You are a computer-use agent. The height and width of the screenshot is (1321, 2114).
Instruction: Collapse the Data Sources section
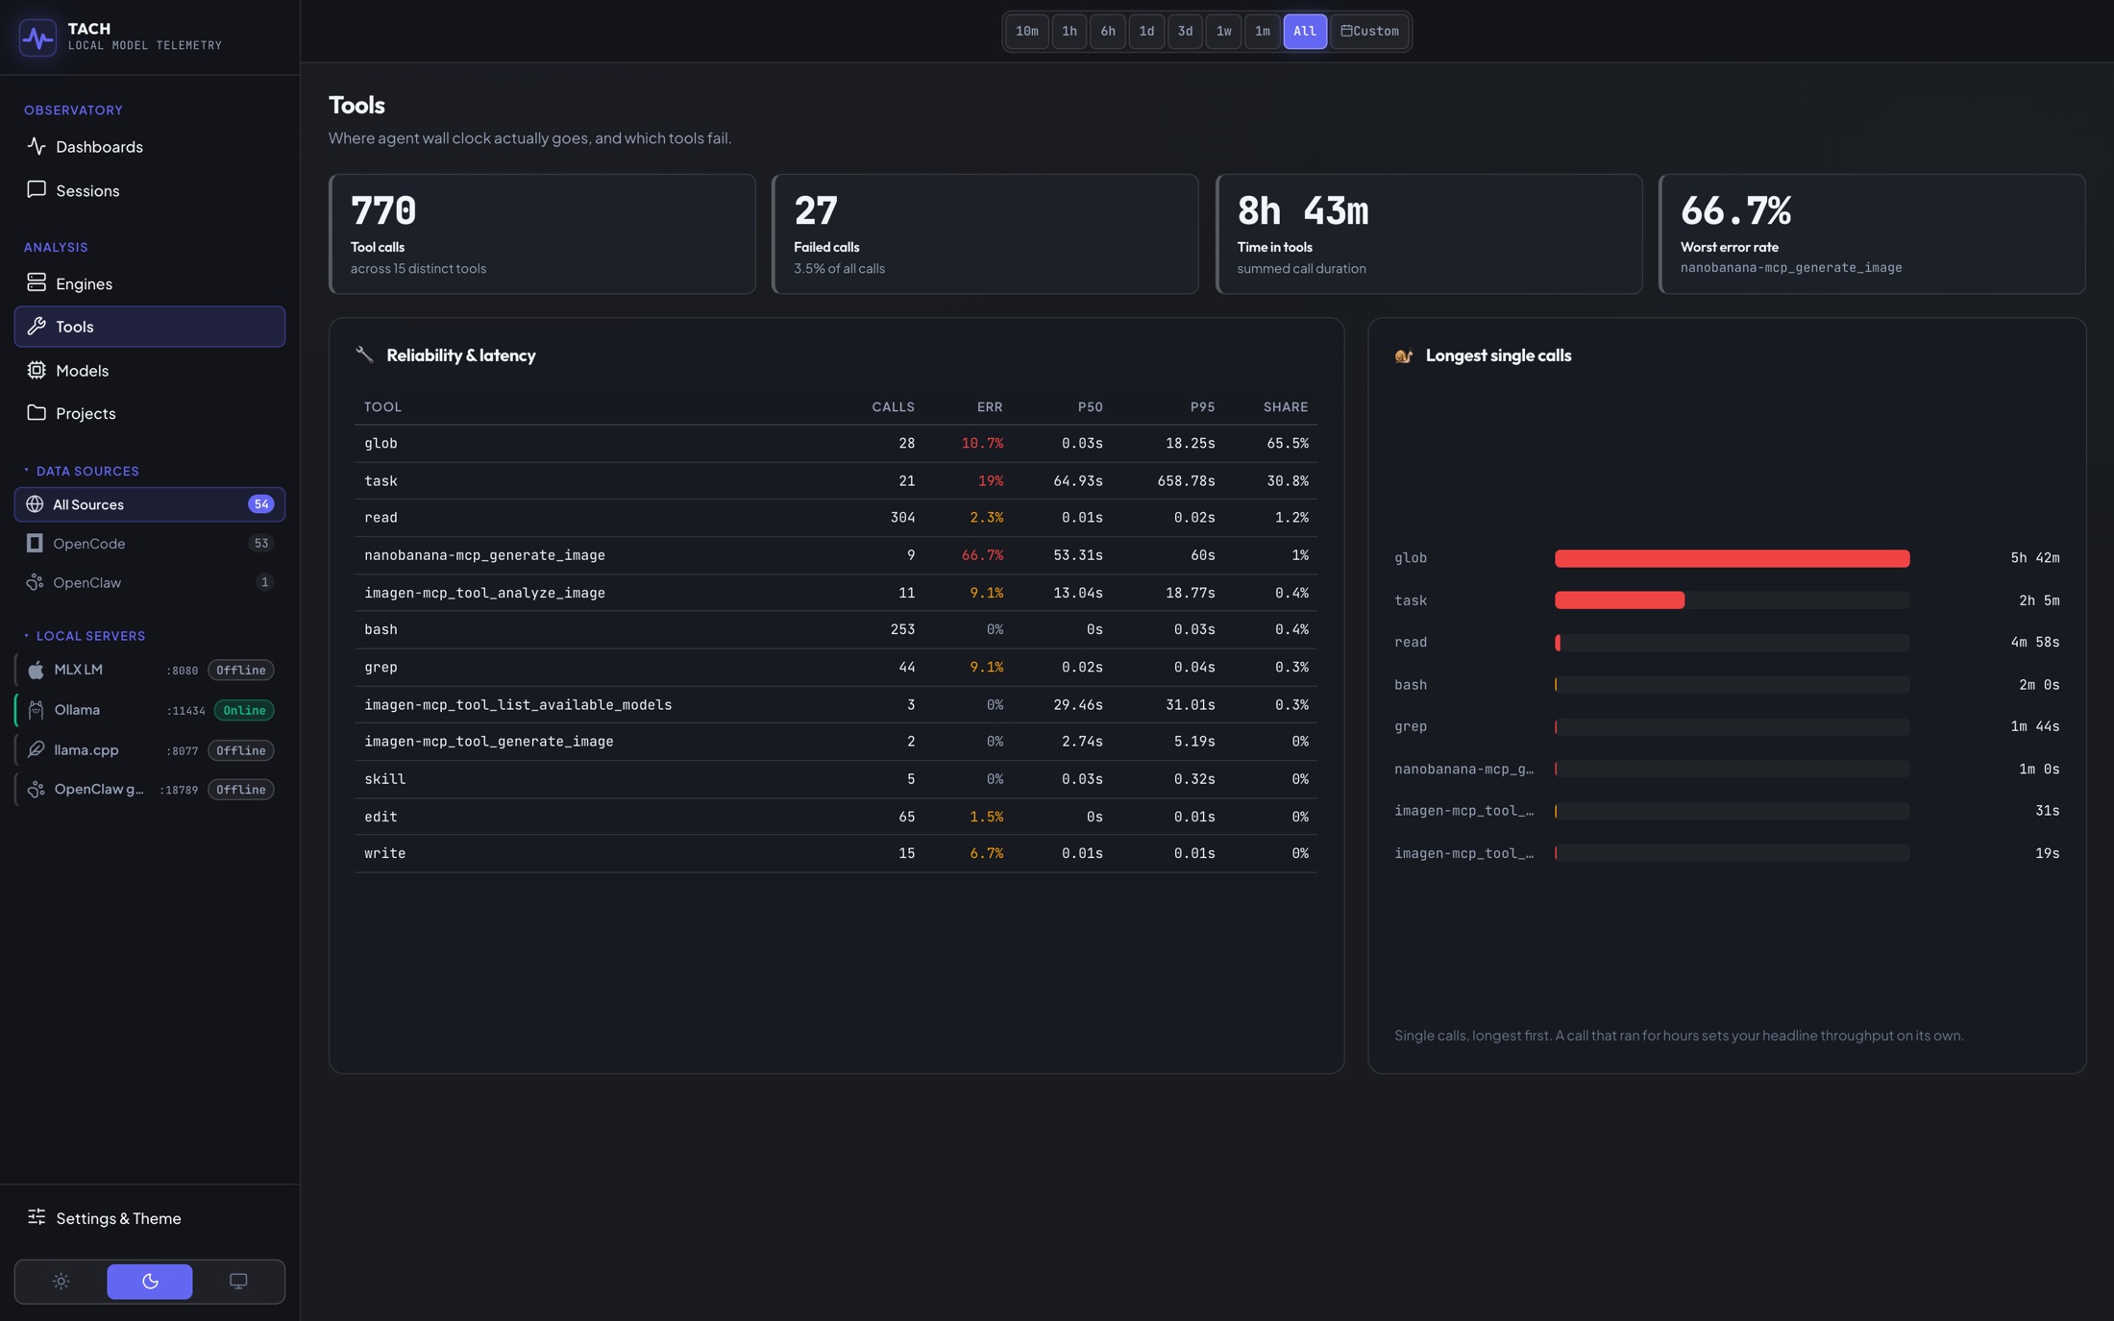pos(82,471)
